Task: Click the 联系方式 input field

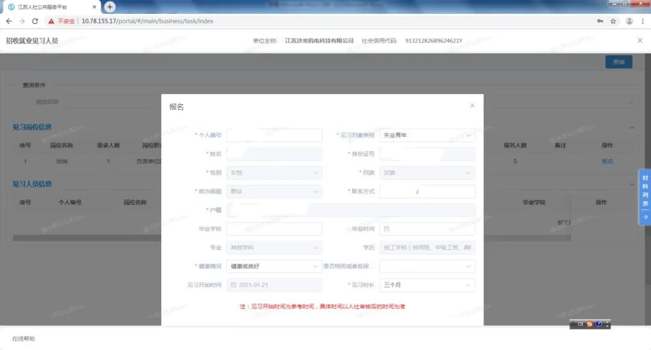Action: (427, 191)
